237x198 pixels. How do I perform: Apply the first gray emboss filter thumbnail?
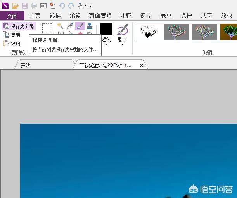pyautogui.click(x=177, y=32)
